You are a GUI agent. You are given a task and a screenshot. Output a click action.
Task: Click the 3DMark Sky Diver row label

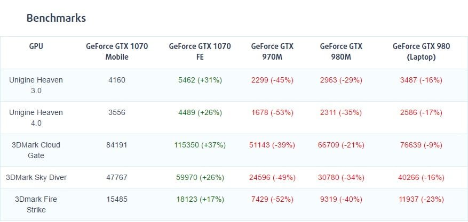[36, 177]
